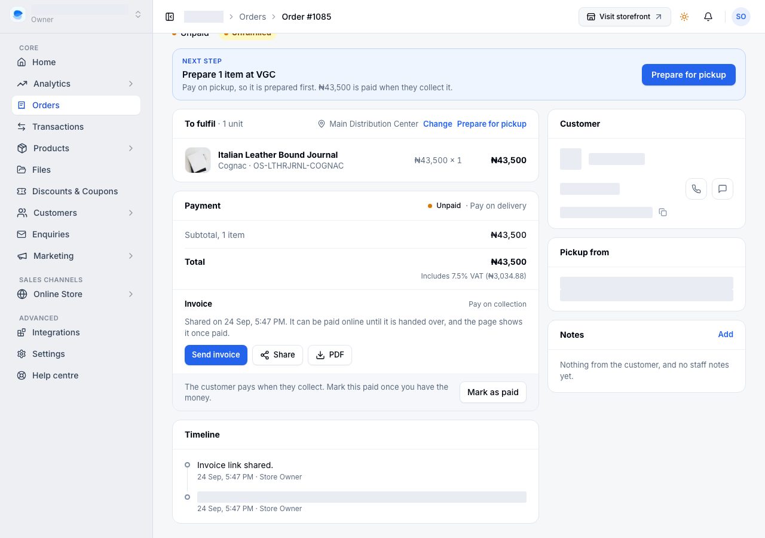Expand the Marketing submenu chevron

pyautogui.click(x=131, y=256)
